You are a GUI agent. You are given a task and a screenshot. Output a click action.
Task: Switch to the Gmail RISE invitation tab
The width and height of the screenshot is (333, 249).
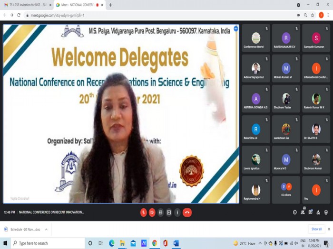click(x=27, y=5)
